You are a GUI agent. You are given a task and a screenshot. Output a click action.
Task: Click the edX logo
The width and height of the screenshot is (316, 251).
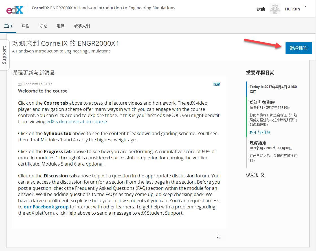point(14,10)
